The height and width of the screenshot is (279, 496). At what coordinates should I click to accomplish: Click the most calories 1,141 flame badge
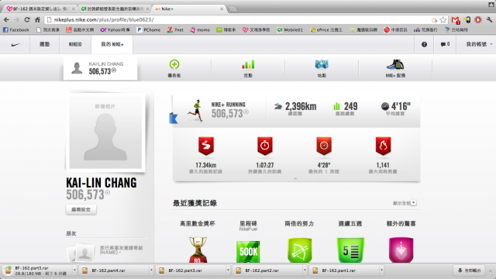point(383,146)
